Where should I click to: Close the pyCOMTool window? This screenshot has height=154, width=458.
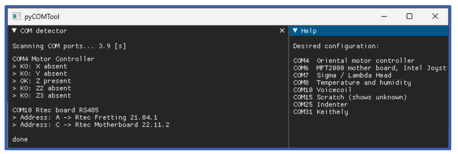click(435, 16)
